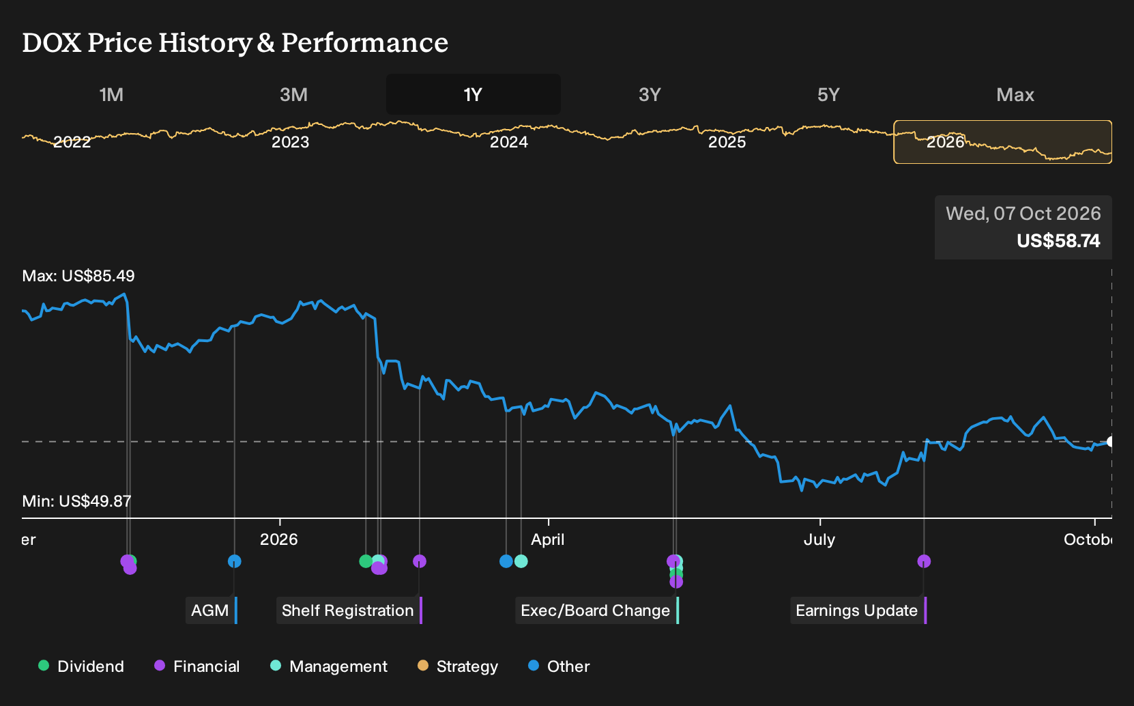The width and height of the screenshot is (1134, 706).
Task: Click the blue Other event dot before April
Action: (506, 561)
